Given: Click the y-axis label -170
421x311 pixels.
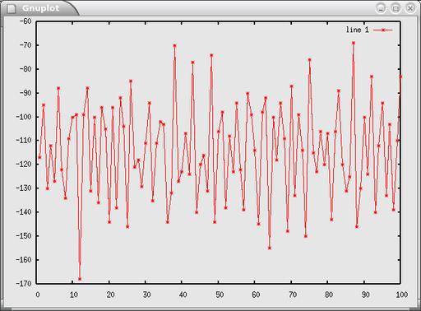Looking at the screenshot, I should tap(24, 284).
